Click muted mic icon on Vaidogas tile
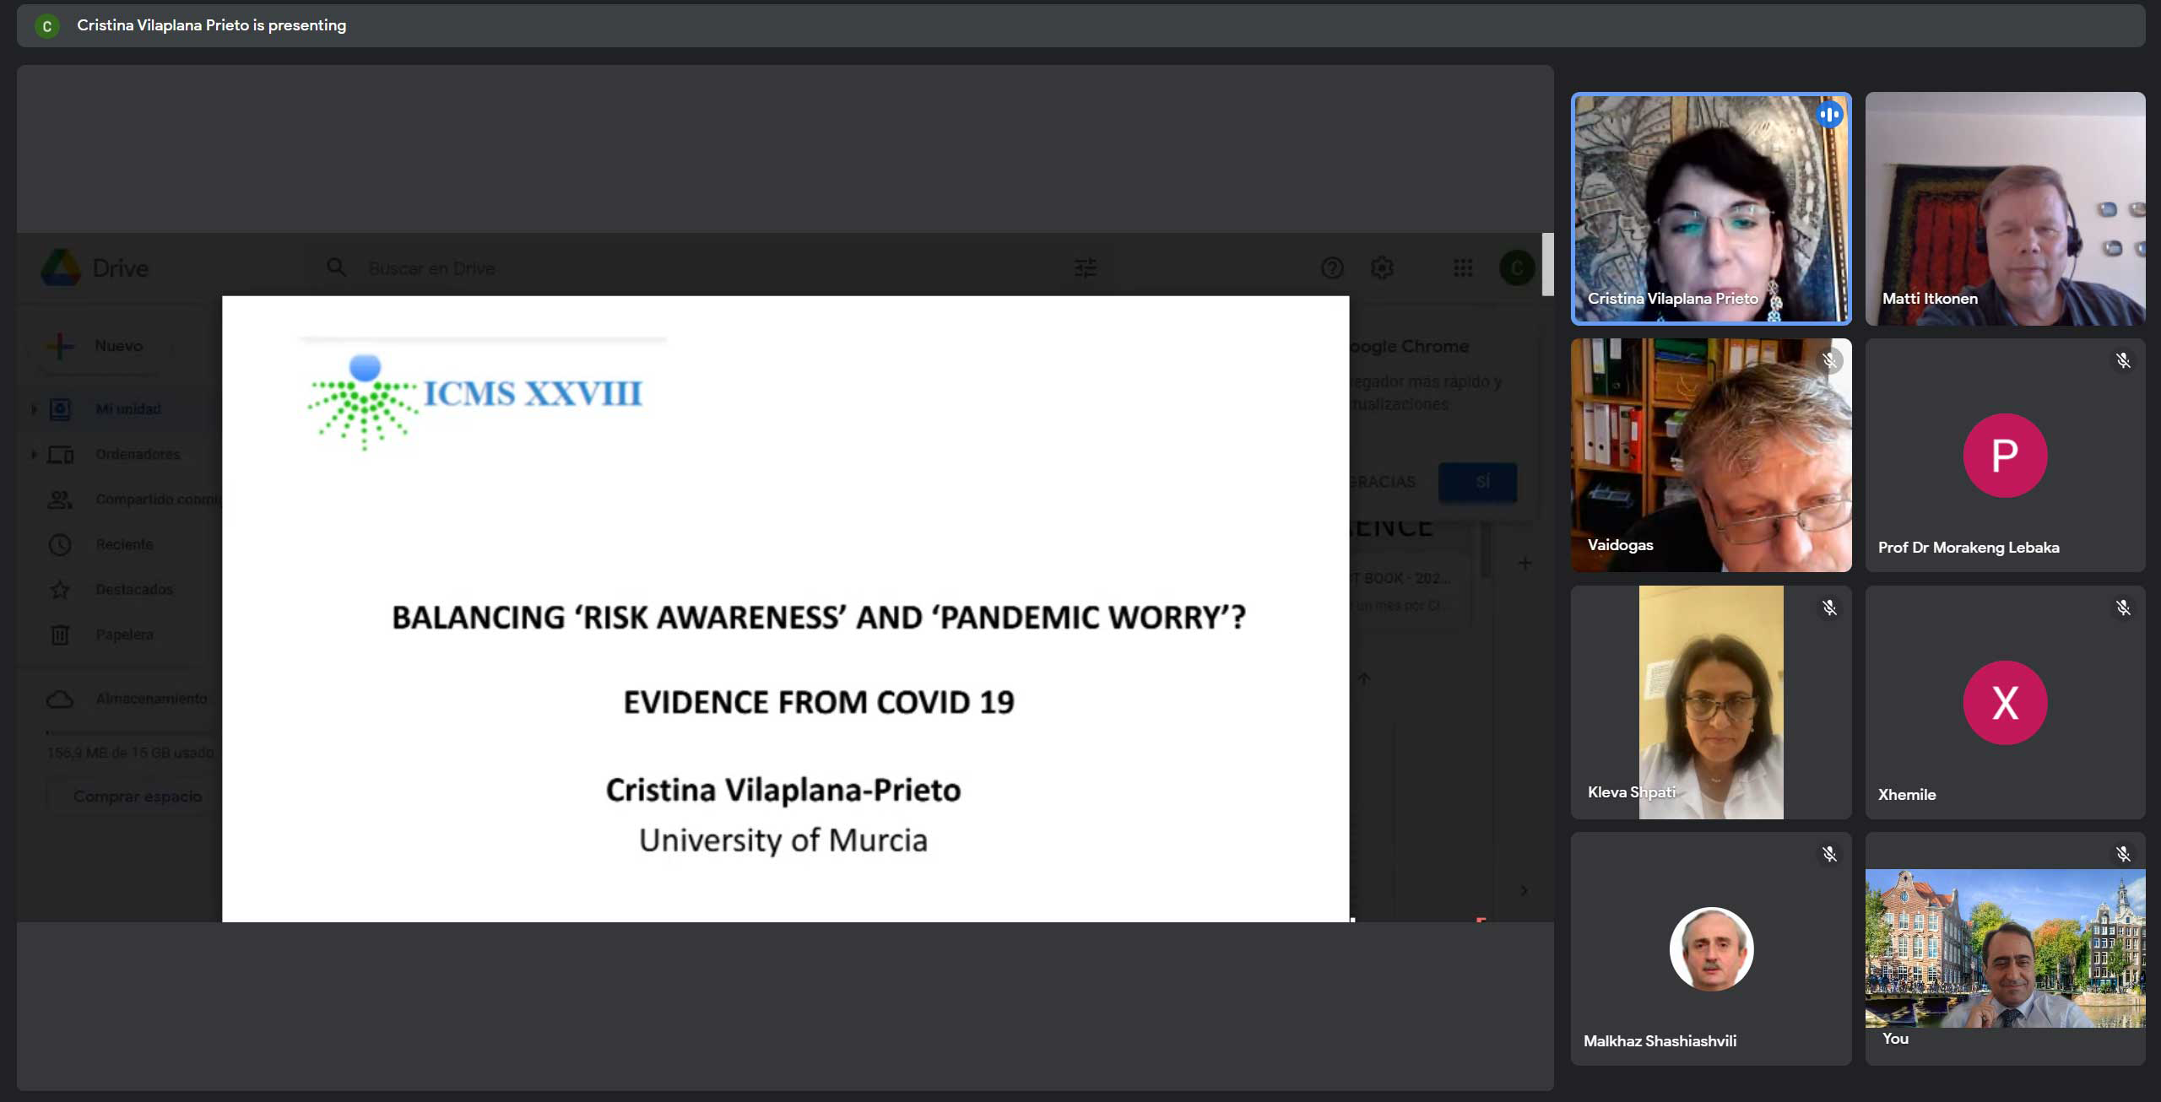This screenshot has width=2161, height=1102. tap(1829, 361)
